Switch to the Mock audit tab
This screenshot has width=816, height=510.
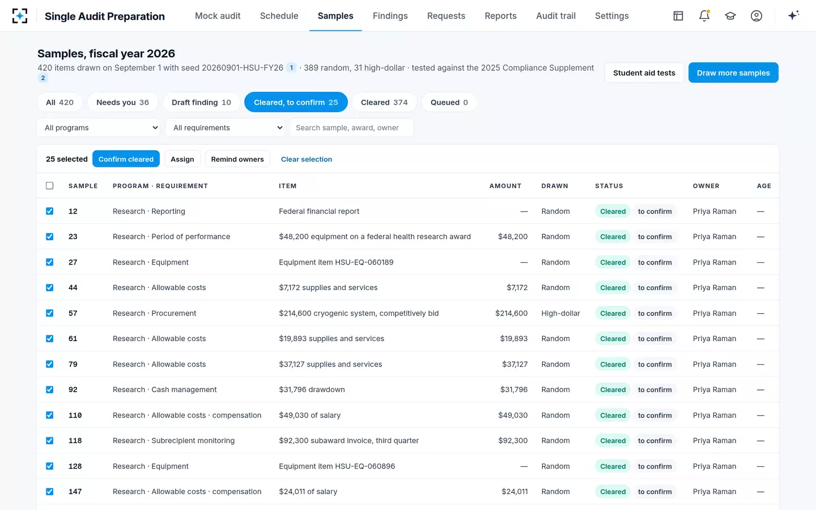tap(218, 16)
